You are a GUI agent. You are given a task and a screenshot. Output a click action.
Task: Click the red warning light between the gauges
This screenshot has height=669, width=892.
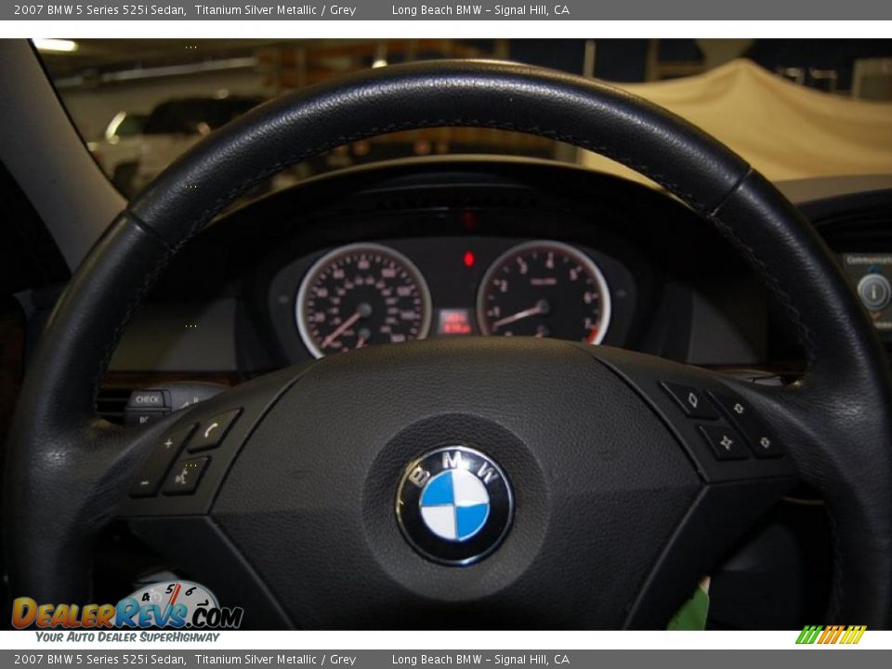click(x=468, y=259)
